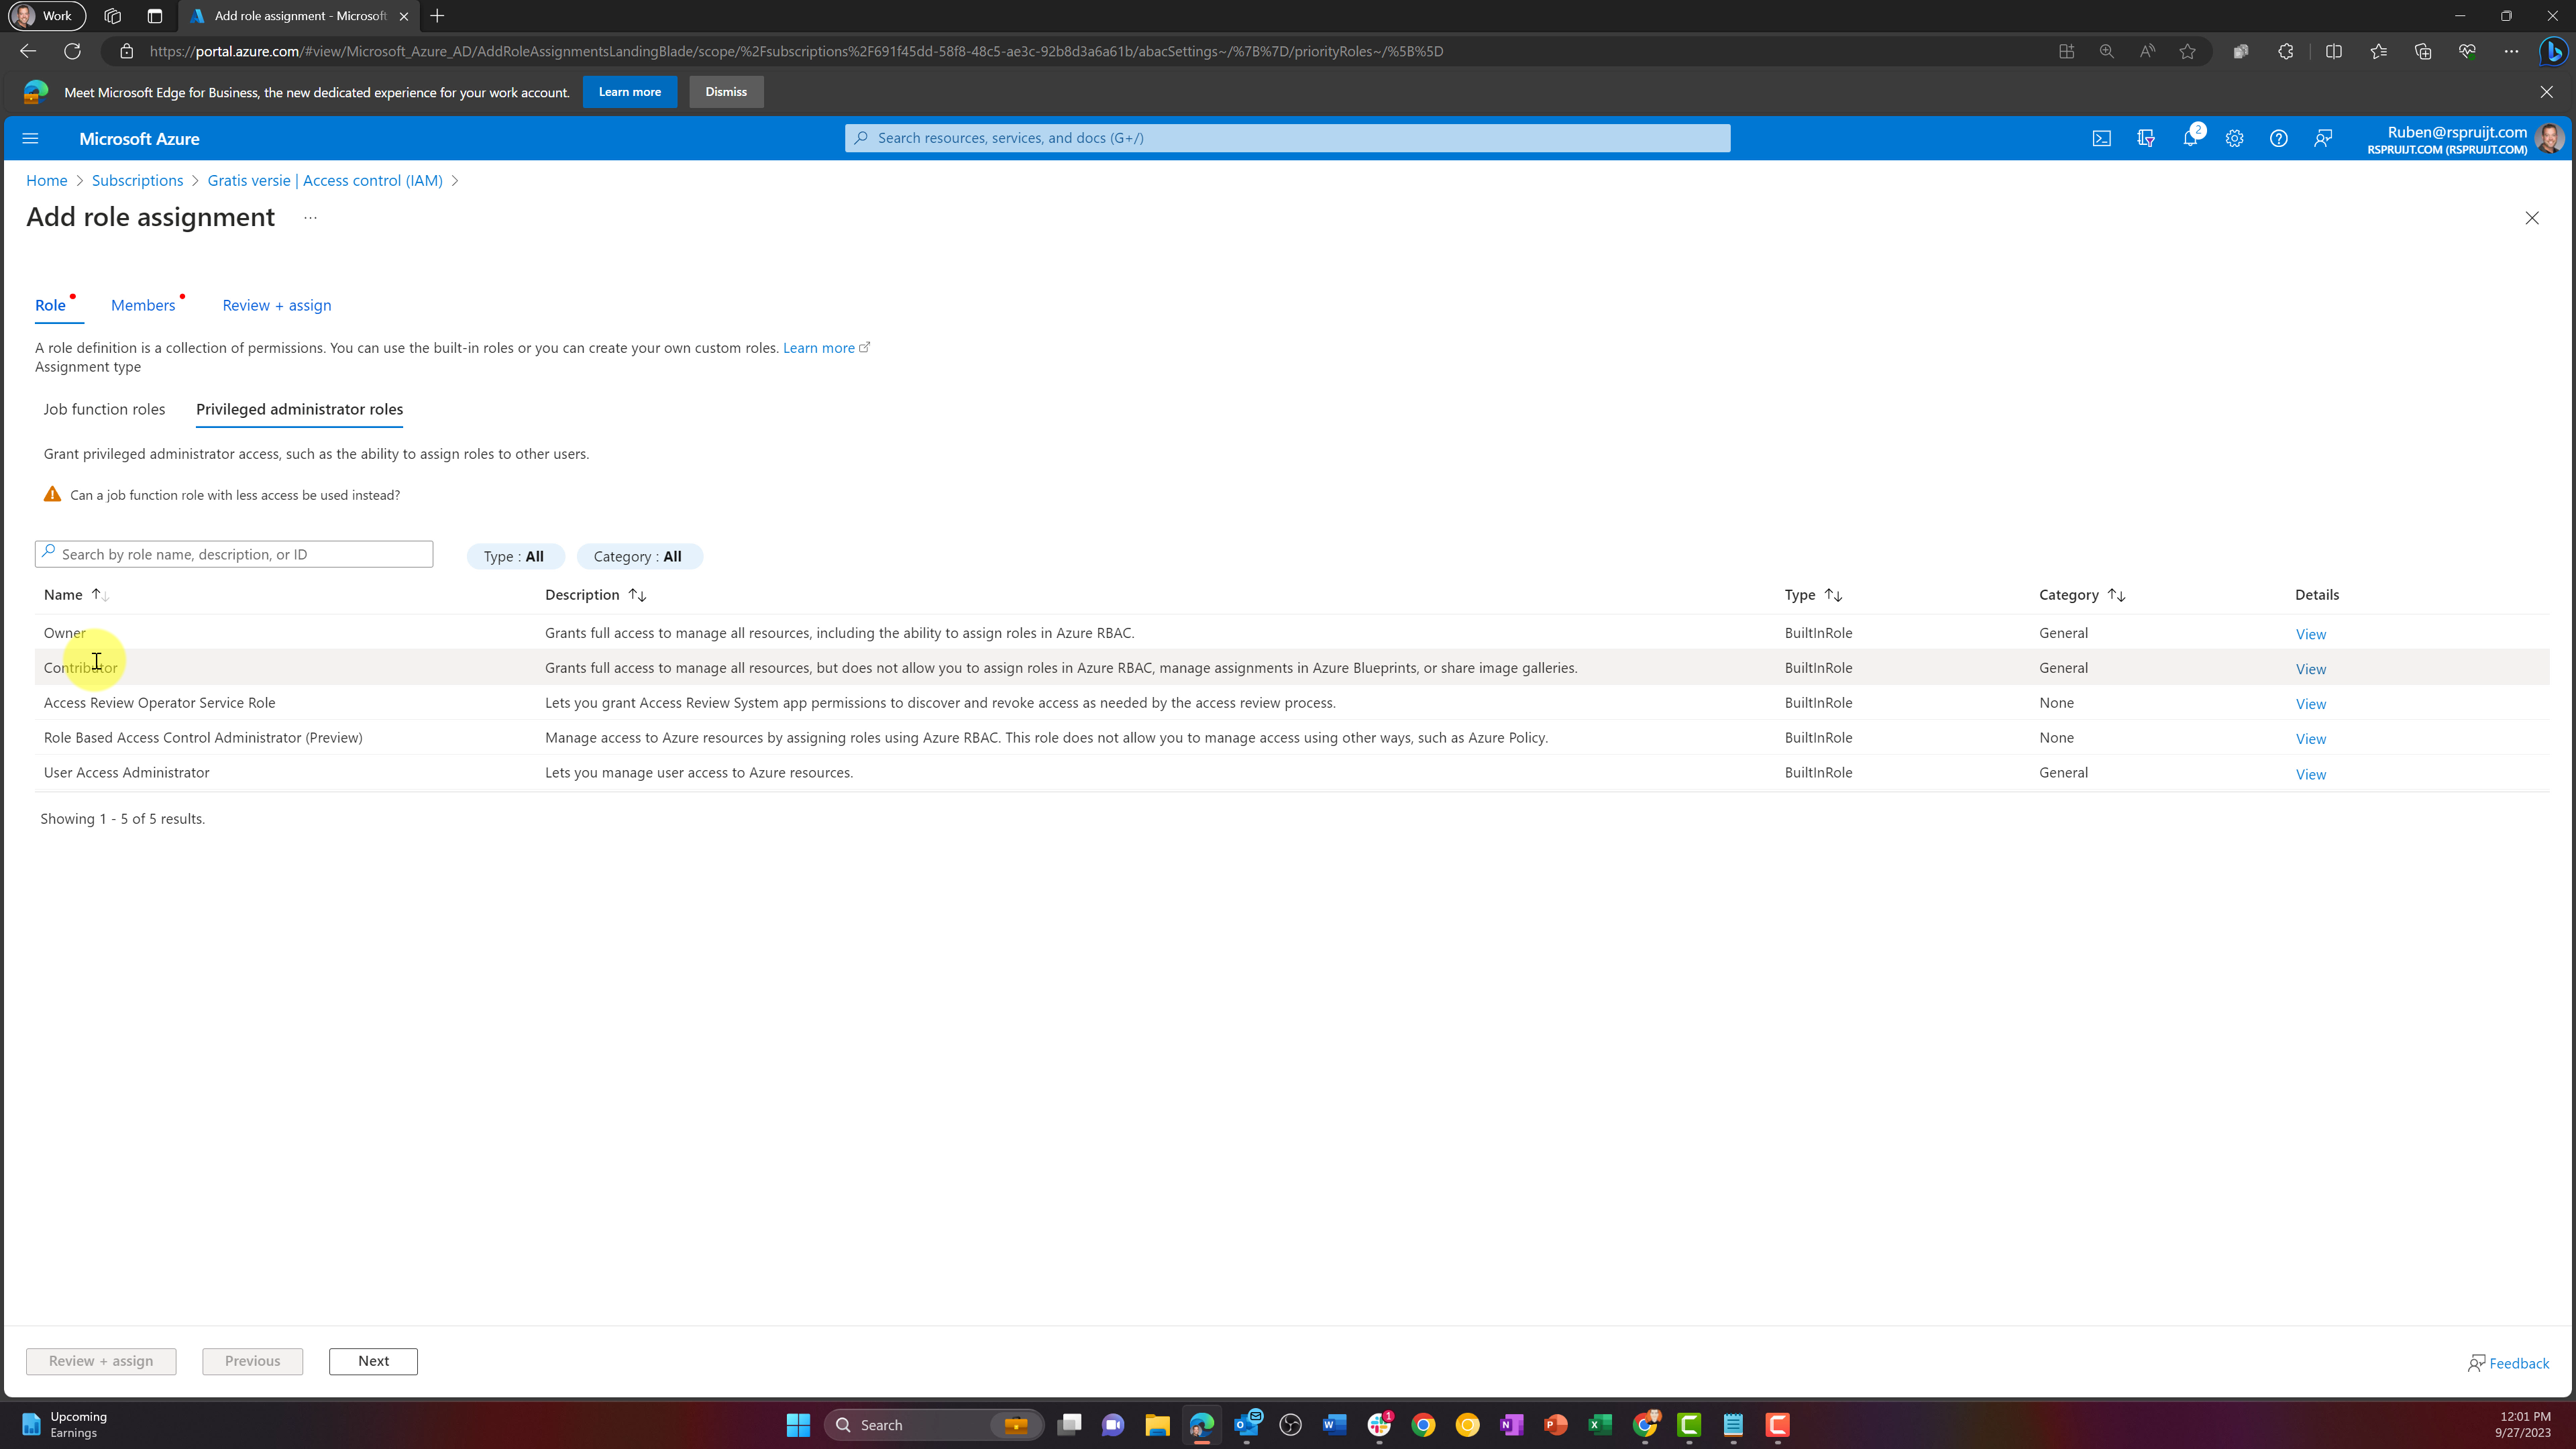Open the Azure portal hamburger menu
Screen dimensions: 2576x1449
coord(30,138)
